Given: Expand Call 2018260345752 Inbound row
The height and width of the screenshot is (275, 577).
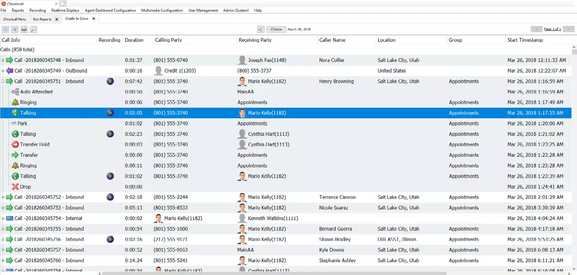Looking at the screenshot, I should click(3, 197).
